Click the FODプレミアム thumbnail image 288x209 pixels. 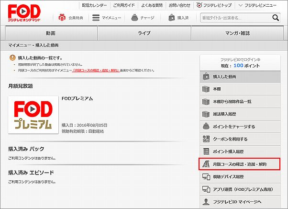point(33,115)
